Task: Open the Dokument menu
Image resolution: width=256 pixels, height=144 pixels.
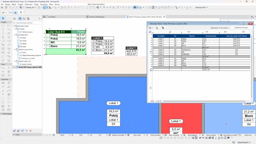Action: [28, 4]
